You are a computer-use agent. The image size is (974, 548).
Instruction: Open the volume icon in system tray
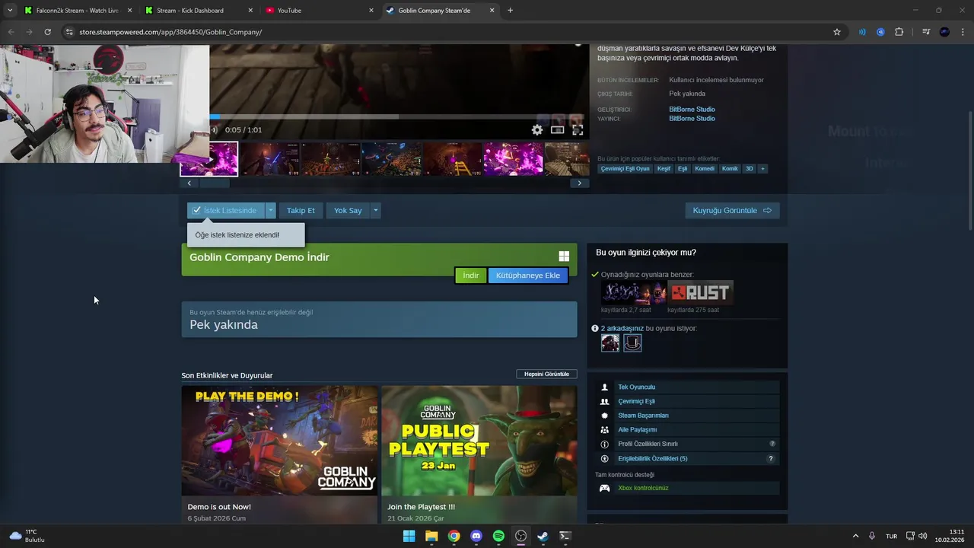pyautogui.click(x=923, y=536)
